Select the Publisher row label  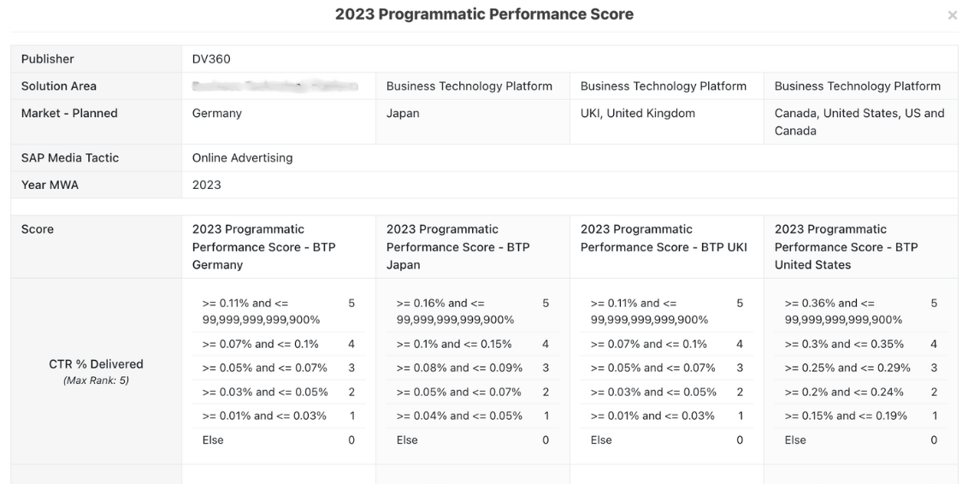[x=48, y=59]
